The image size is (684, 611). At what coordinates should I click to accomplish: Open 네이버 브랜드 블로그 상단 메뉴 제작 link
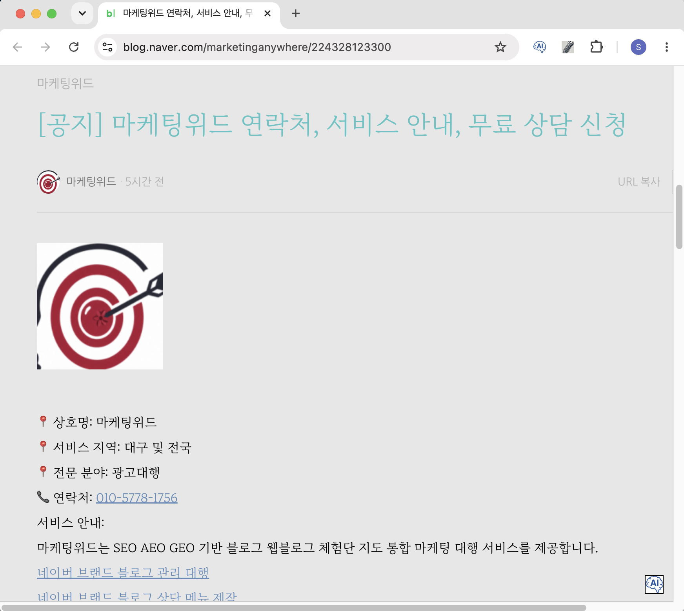coord(137,596)
